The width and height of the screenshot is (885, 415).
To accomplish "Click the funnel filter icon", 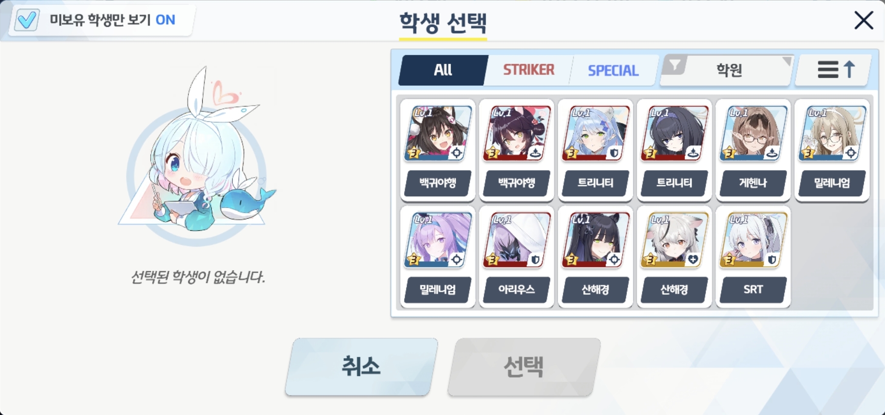I will pos(674,65).
